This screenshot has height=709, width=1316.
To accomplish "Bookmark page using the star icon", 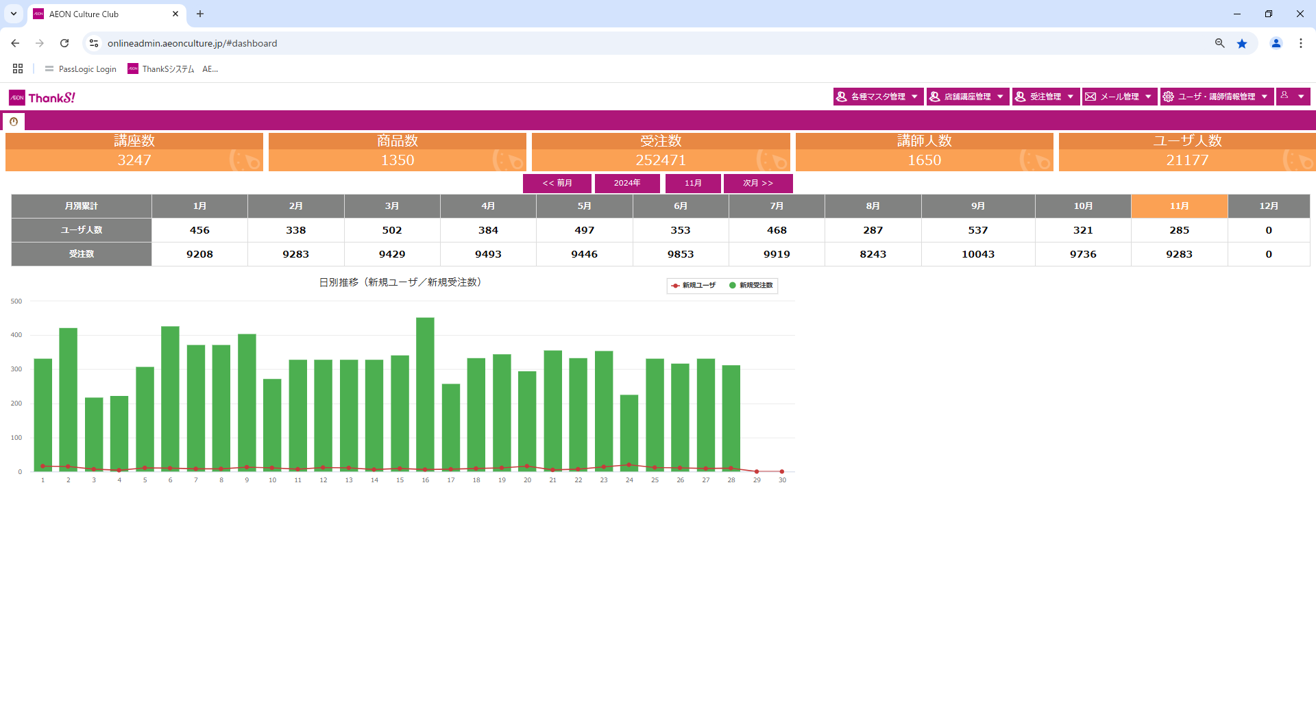I will [1242, 43].
